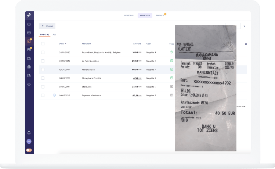This screenshot has width=275, height=169.
Task: Check the Starbucks expense checkbox
Action: pyautogui.click(x=43, y=87)
